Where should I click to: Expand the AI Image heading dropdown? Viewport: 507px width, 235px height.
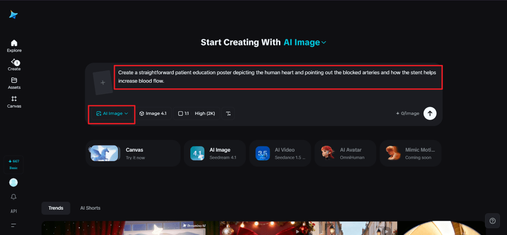pyautogui.click(x=305, y=43)
